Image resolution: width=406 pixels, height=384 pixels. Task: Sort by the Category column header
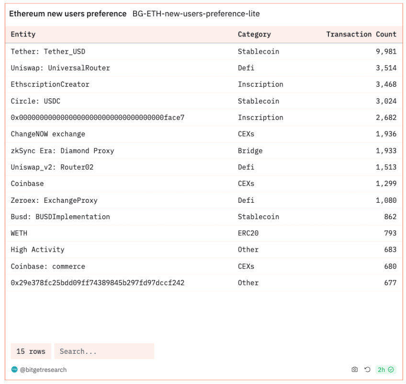point(254,35)
